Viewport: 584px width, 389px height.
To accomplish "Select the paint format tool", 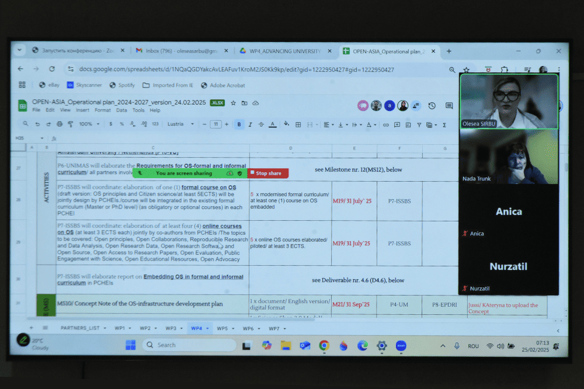I will tap(71, 124).
